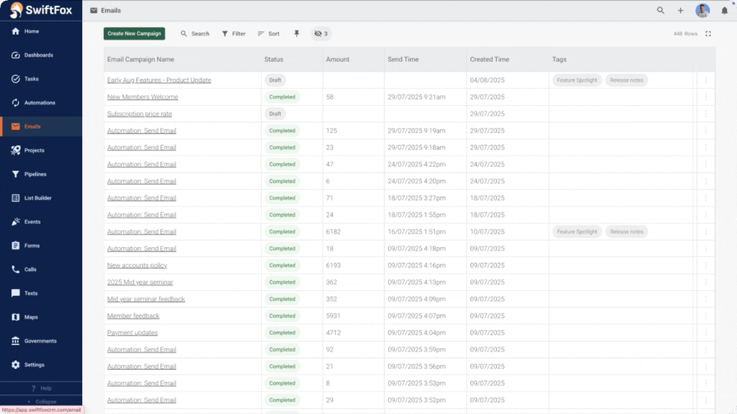
Task: Click amount 5931 cell
Action: tap(333, 316)
